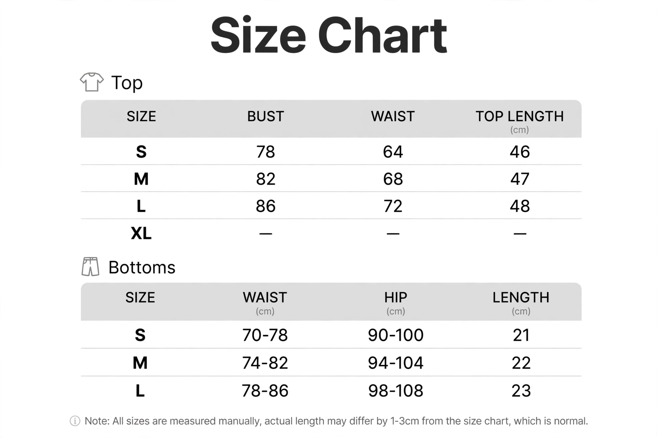657x438 pixels.
Task: Click the t-shirt icon beside Top
Action: (x=92, y=82)
